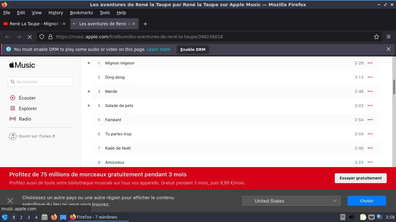Open more options for Mignon mignon track
This screenshot has height=222, width=396.
click(x=370, y=63)
